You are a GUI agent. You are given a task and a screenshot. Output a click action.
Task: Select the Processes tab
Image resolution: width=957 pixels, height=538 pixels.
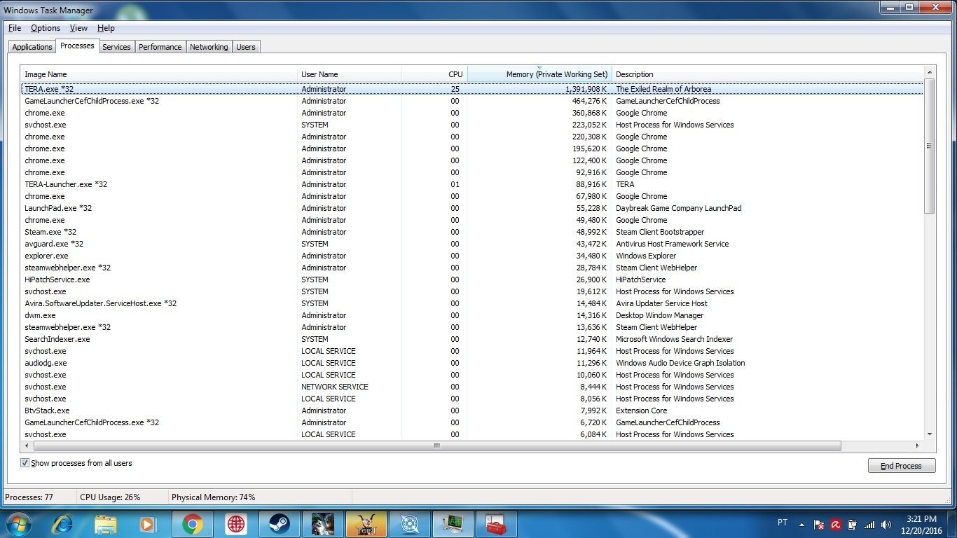(x=77, y=46)
